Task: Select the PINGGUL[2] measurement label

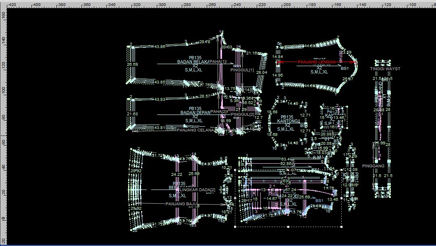Action: pos(243,115)
